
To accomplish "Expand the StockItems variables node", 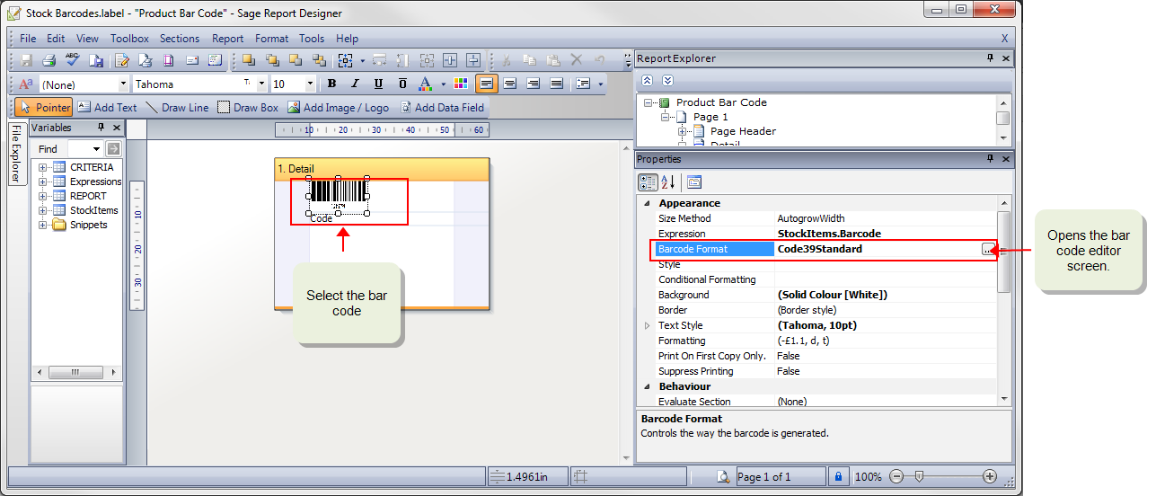I will (x=42, y=210).
